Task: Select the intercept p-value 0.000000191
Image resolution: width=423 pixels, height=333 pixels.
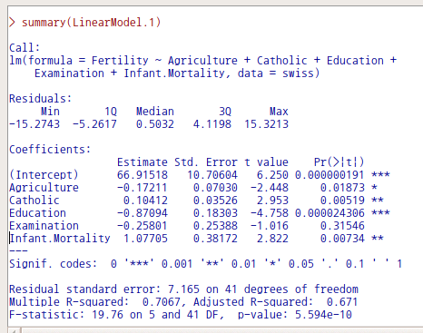Action: pyautogui.click(x=330, y=175)
